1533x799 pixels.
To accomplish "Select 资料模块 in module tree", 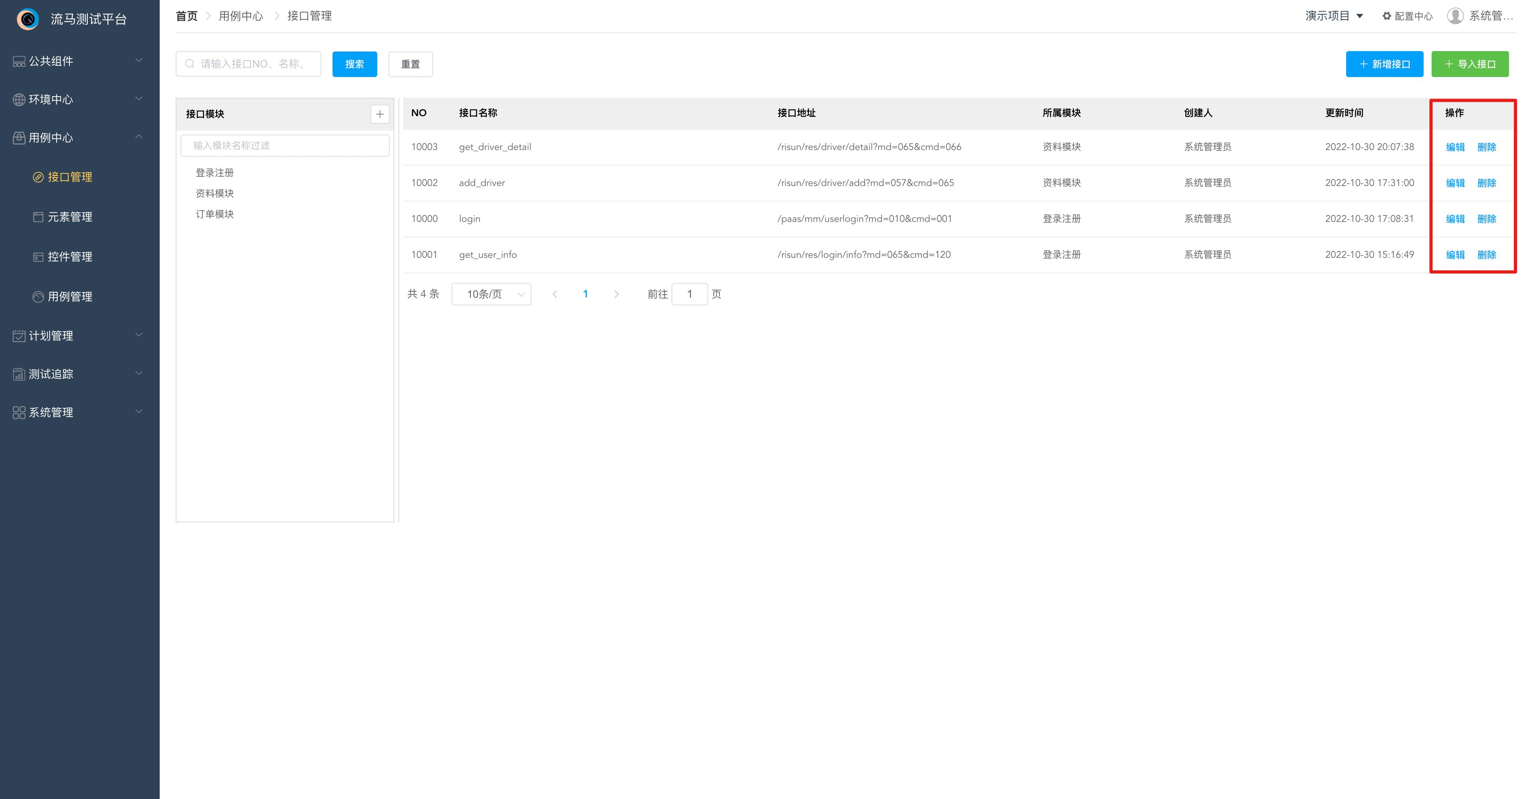I will 215,193.
